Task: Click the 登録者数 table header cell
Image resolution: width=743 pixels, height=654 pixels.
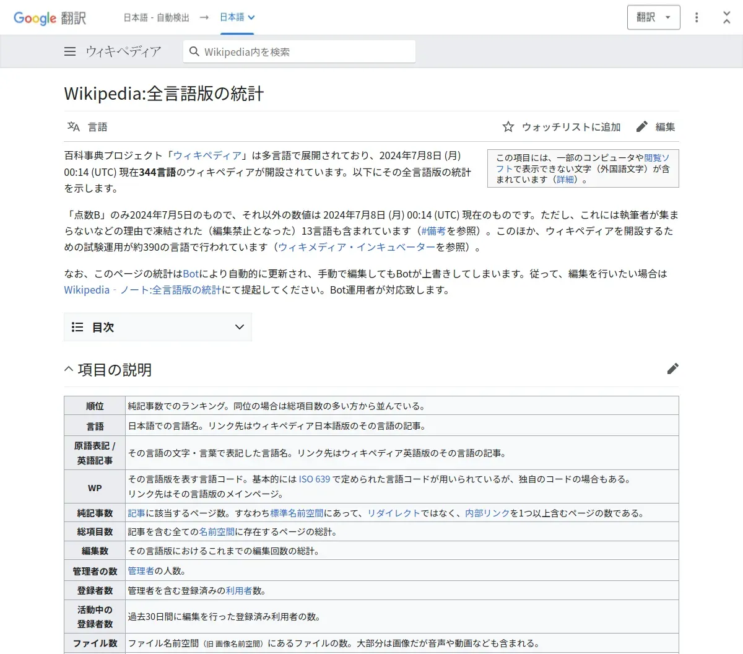Action: pyautogui.click(x=95, y=591)
